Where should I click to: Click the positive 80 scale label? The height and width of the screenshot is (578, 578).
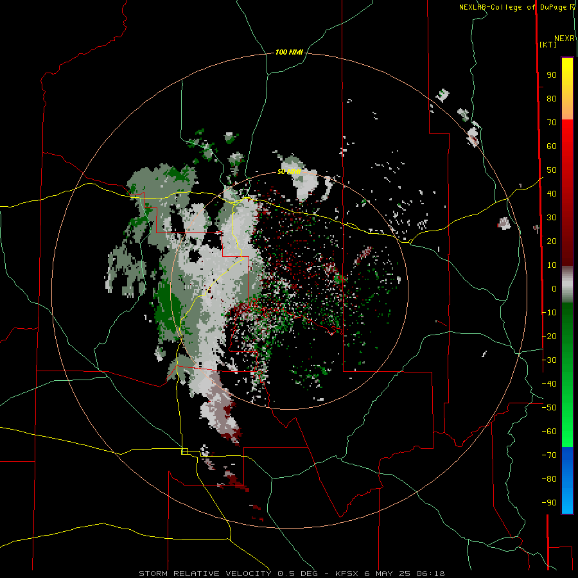[552, 98]
